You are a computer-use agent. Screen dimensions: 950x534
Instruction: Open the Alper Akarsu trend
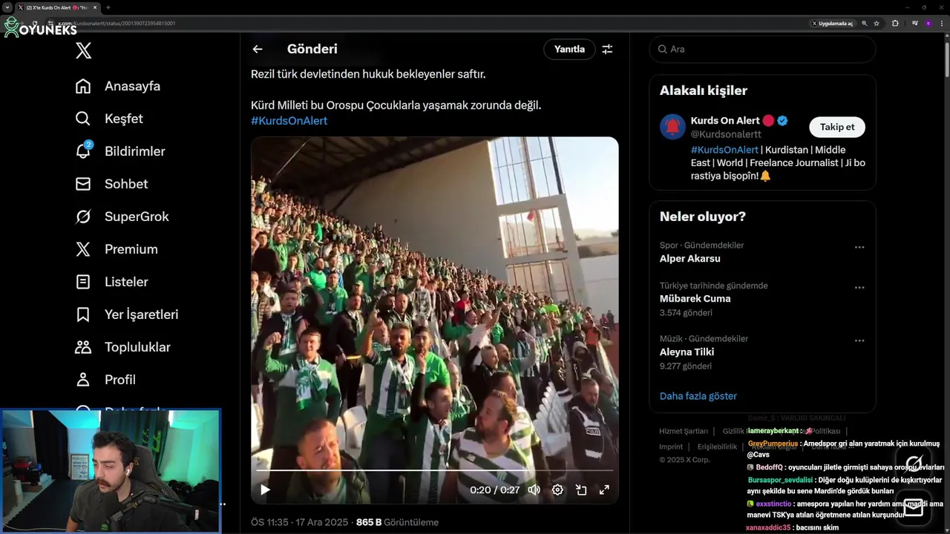690,259
